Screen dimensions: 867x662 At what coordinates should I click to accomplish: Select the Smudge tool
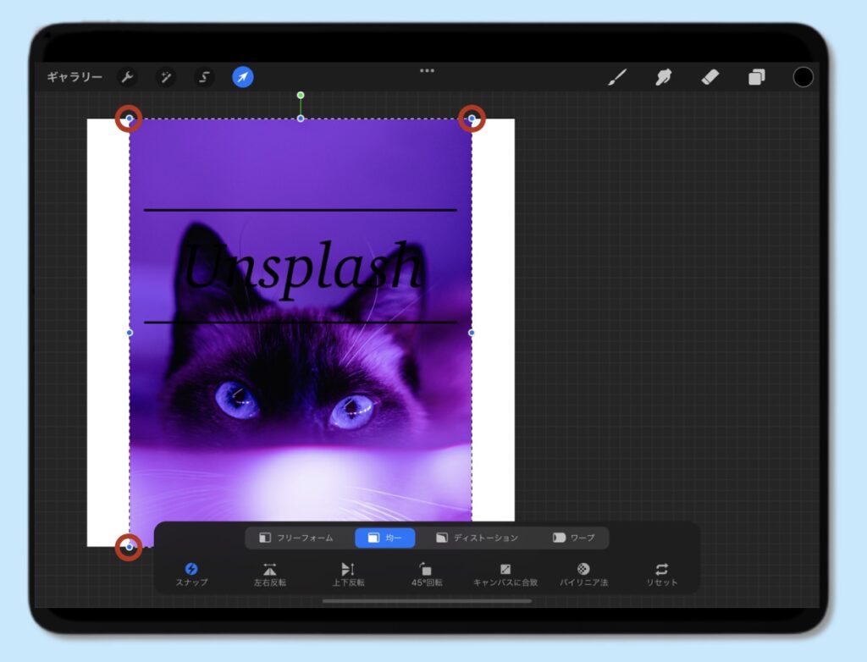(x=664, y=77)
